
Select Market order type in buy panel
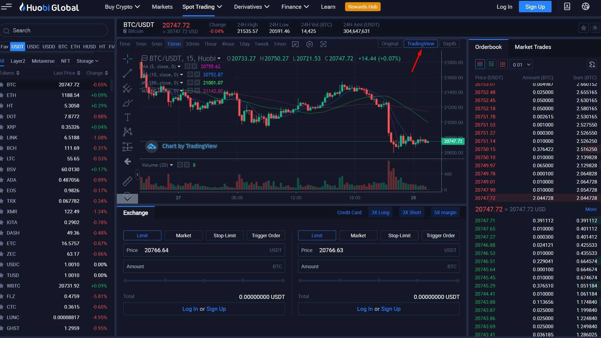(183, 235)
